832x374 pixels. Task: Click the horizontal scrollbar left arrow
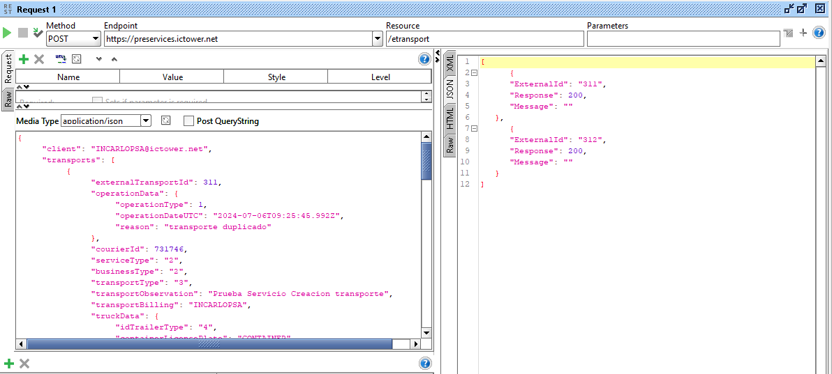[x=21, y=344]
